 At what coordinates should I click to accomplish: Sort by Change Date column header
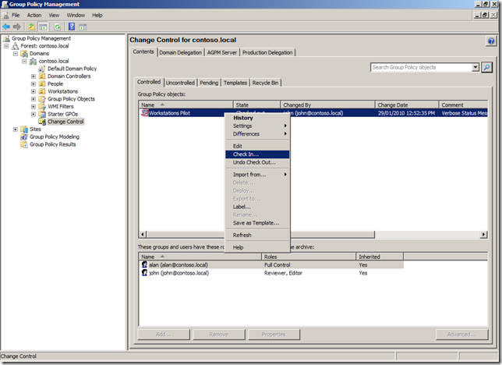point(391,105)
